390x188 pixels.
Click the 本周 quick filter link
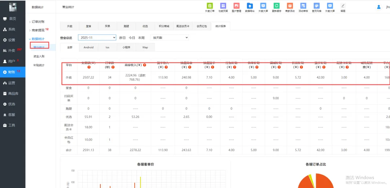pyautogui.click(x=141, y=38)
